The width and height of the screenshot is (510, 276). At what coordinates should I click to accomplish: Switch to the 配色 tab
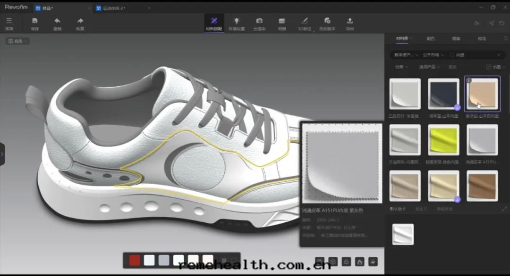click(x=430, y=39)
